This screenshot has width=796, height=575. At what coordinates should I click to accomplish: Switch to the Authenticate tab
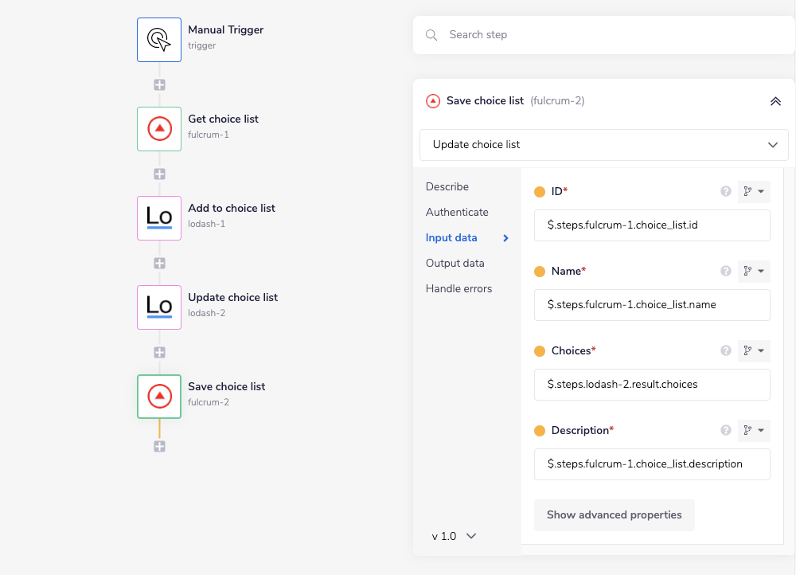pyautogui.click(x=457, y=212)
